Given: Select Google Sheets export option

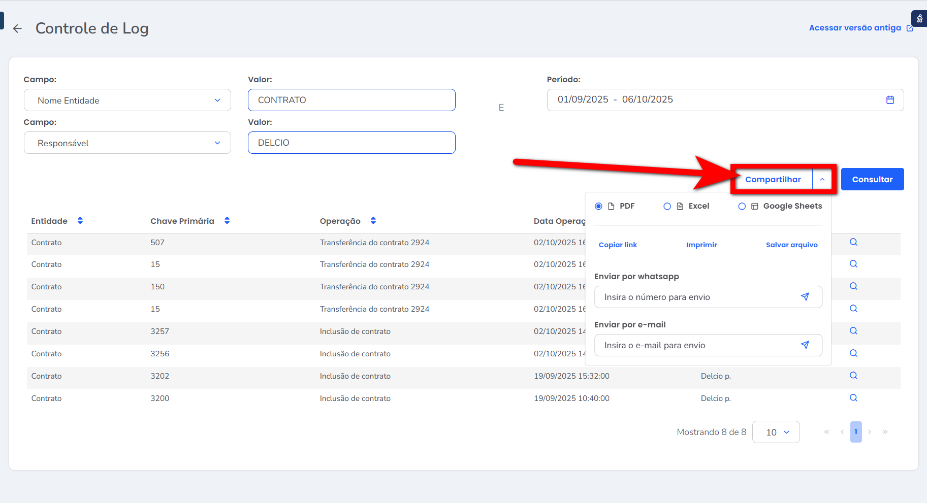Looking at the screenshot, I should [x=742, y=206].
